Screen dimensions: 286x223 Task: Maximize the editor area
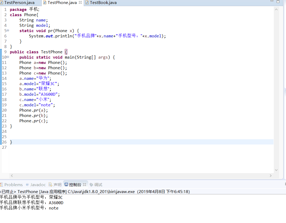278,2
